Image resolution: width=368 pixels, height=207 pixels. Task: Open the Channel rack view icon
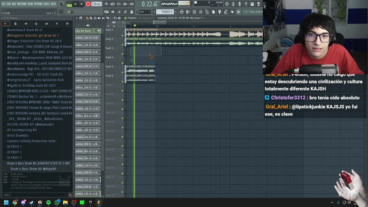click(194, 12)
